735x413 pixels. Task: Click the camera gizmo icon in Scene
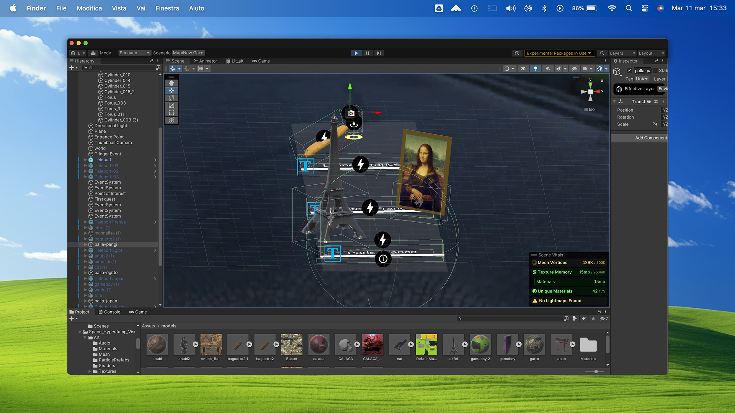tap(351, 113)
